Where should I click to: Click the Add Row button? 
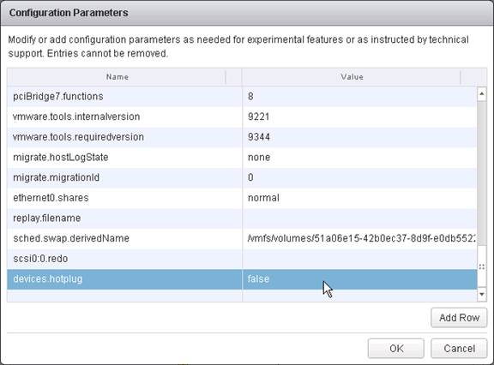459,318
